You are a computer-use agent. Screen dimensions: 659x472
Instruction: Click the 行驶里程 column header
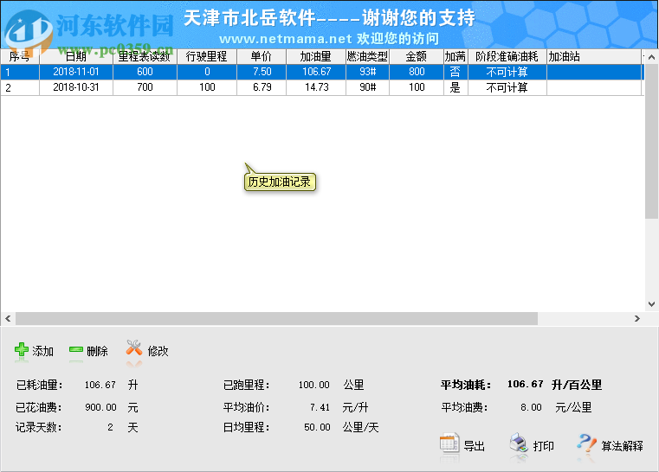[x=207, y=57]
